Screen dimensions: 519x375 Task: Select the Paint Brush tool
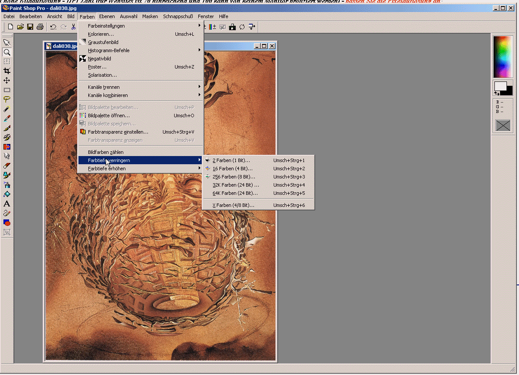tap(7, 128)
